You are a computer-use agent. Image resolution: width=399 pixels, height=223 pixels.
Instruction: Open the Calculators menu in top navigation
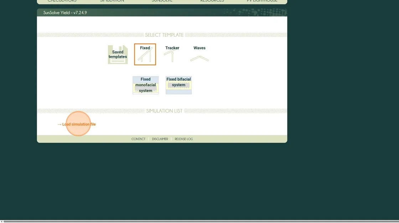coord(62,1)
